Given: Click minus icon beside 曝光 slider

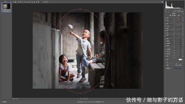Looking at the screenshot, I should tap(165, 24).
